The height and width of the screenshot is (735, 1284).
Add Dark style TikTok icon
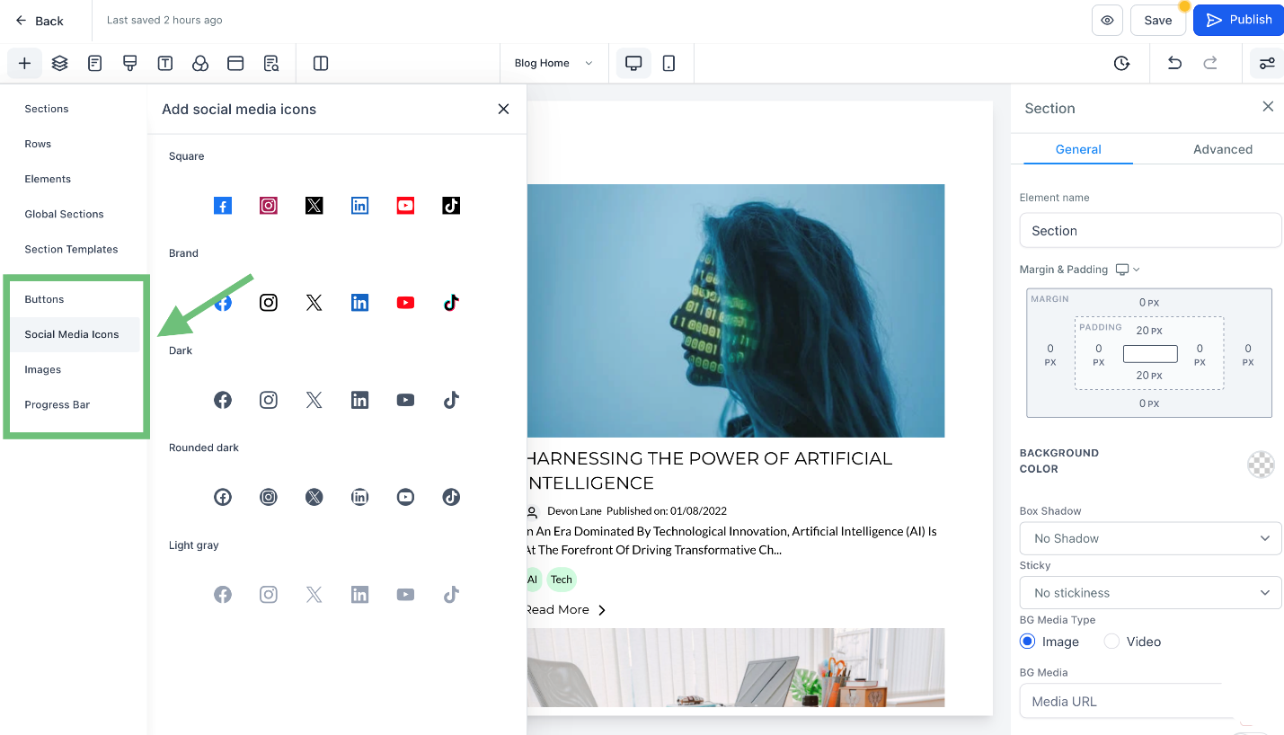pos(451,400)
